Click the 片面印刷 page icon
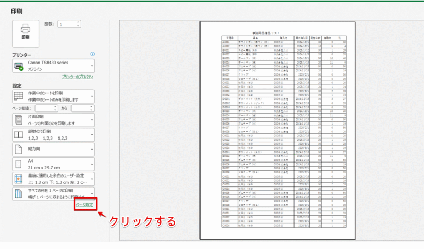 pyautogui.click(x=19, y=120)
